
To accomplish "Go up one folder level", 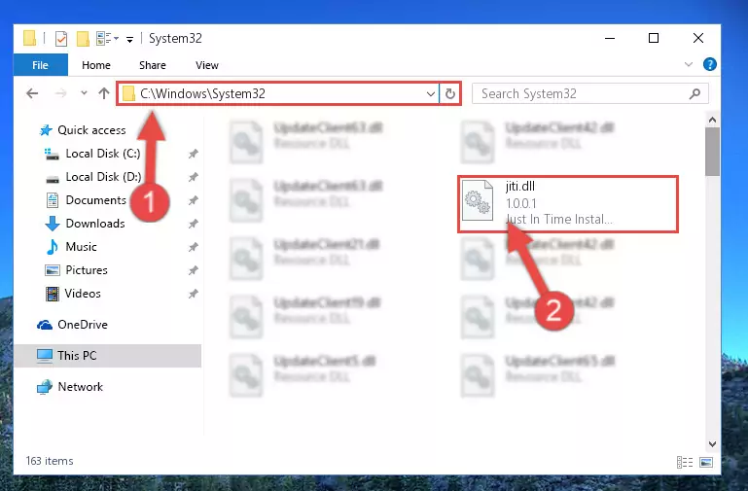I will tap(104, 93).
